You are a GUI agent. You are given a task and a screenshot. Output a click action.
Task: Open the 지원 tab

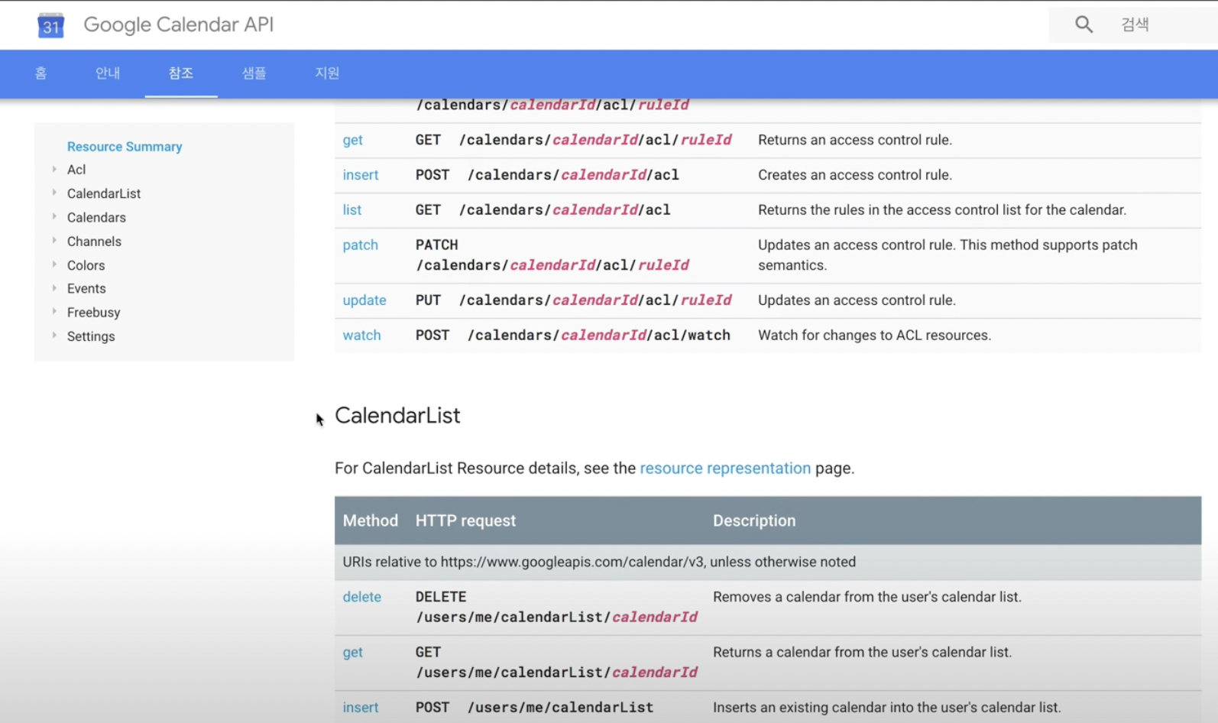[327, 73]
